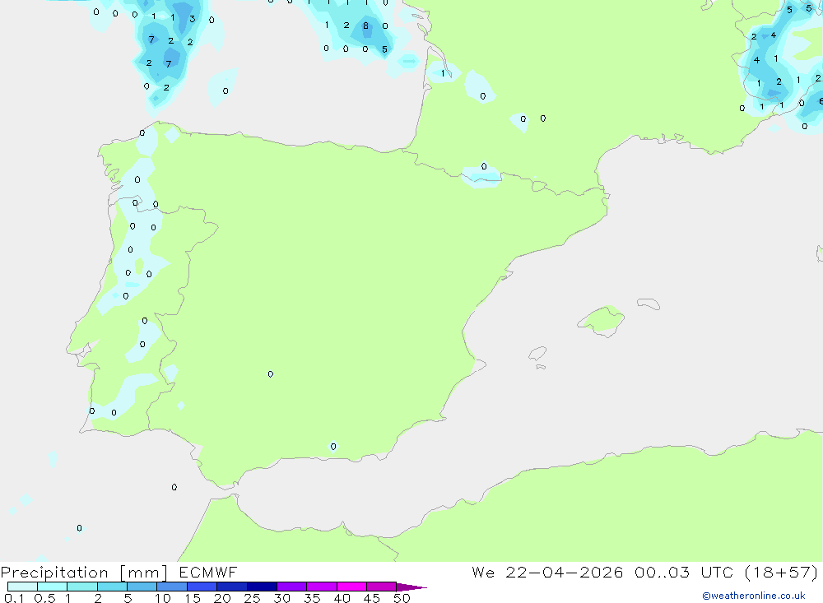This screenshot has width=823, height=603.
Task: Click the 35–40 mm legend color swatch
Action: pyautogui.click(x=321, y=587)
